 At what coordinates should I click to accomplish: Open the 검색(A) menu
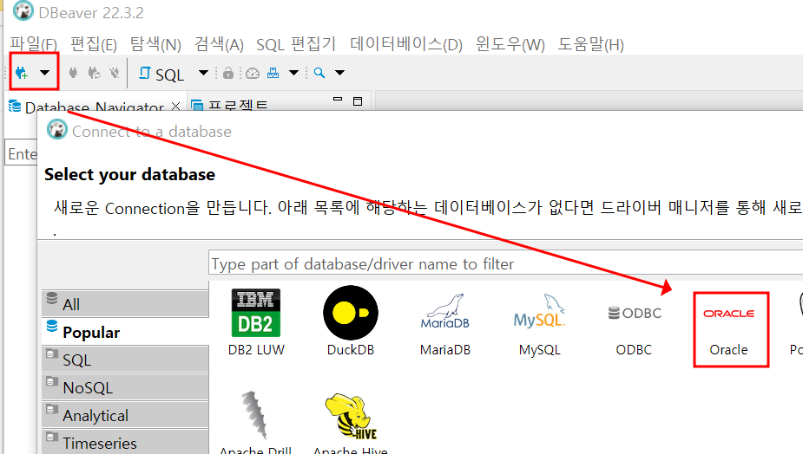pos(219,44)
